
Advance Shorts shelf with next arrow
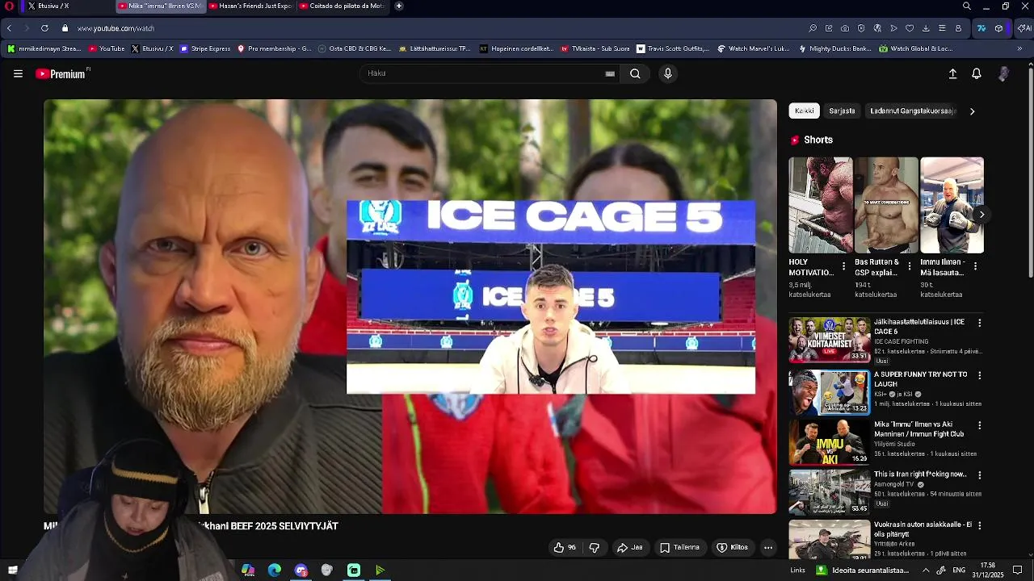pyautogui.click(x=981, y=215)
